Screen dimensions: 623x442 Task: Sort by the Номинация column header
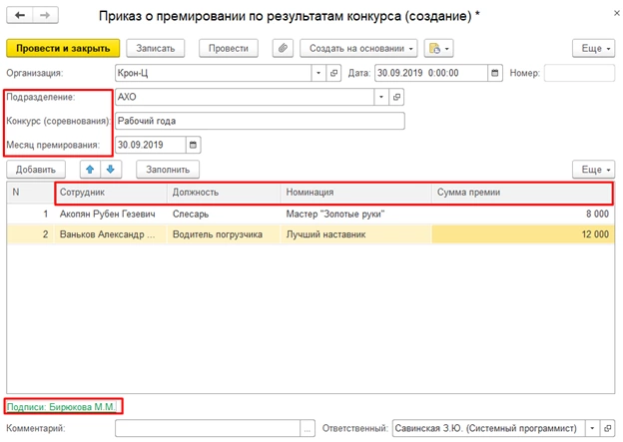tap(356, 193)
